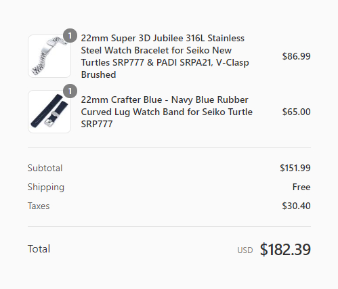Click SRP777 text in rubber band title

tap(97, 124)
